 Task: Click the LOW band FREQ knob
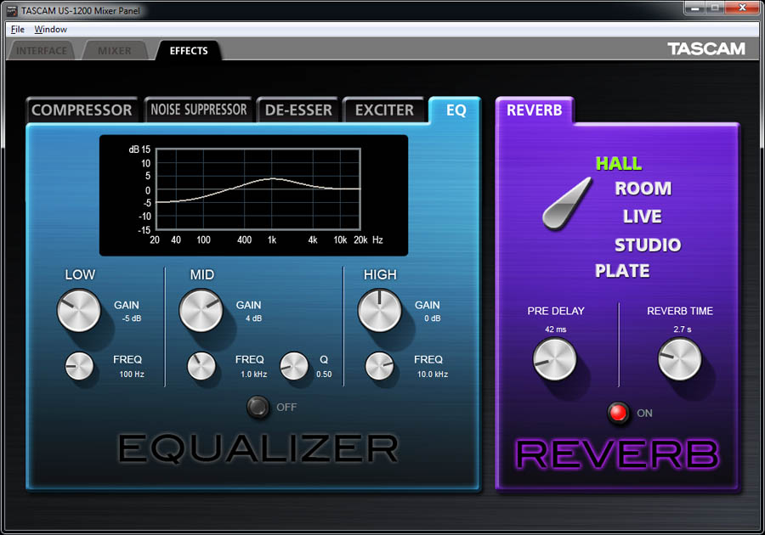[x=79, y=366]
